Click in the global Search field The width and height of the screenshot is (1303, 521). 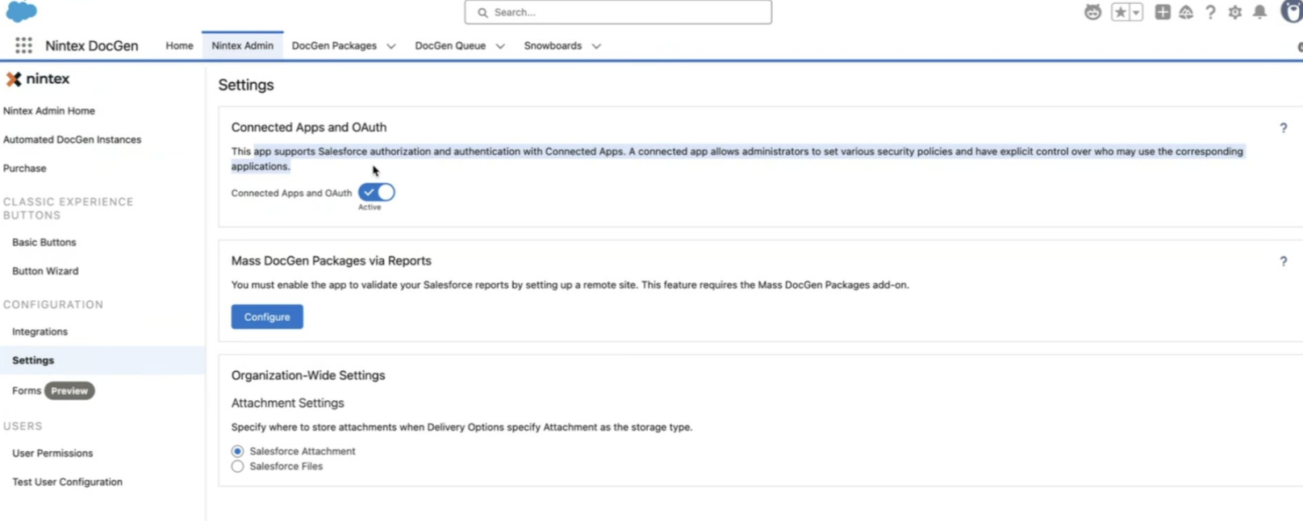point(618,12)
